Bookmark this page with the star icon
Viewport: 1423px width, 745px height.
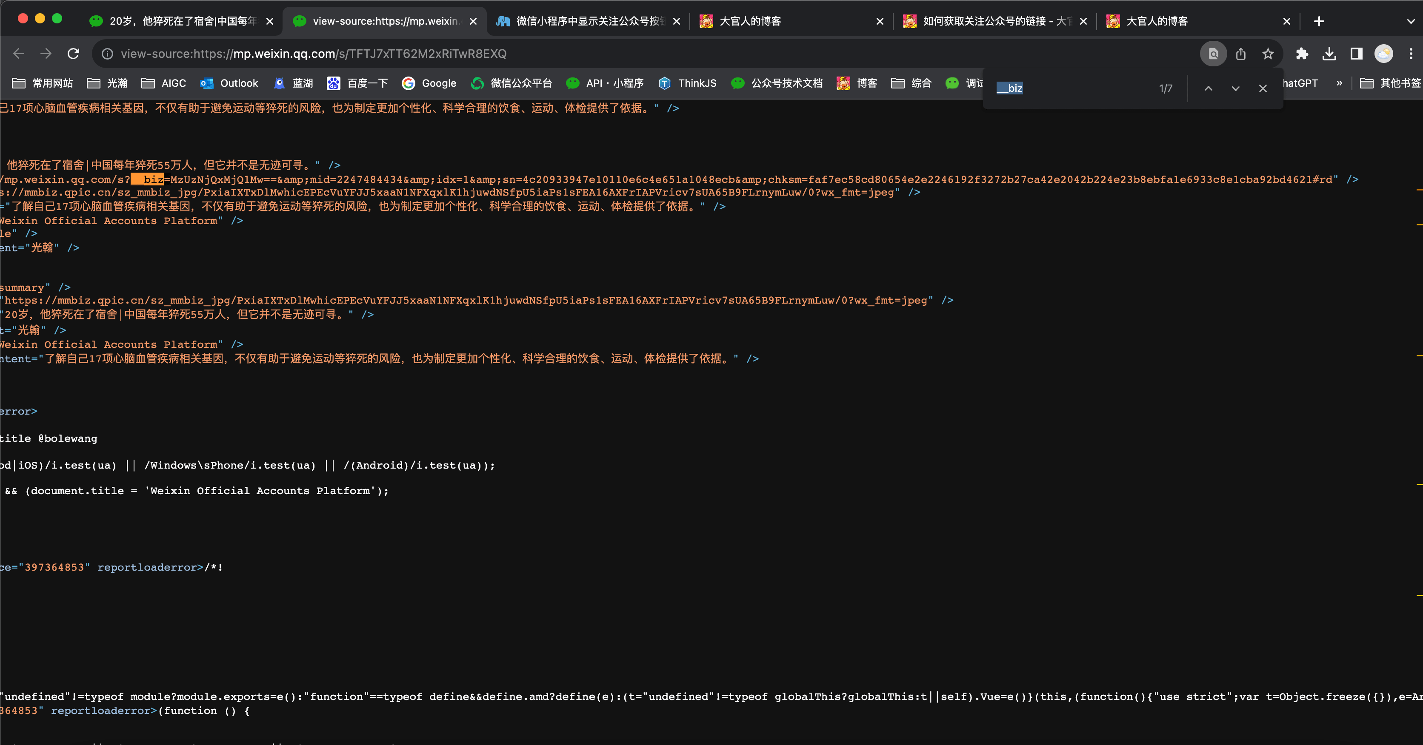(1268, 54)
